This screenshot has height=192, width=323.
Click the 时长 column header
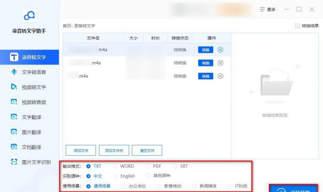tap(156, 38)
